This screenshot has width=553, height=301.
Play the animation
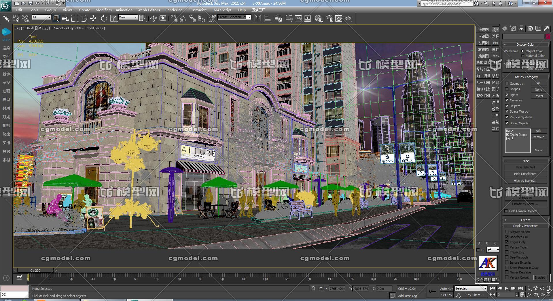tap(506, 288)
